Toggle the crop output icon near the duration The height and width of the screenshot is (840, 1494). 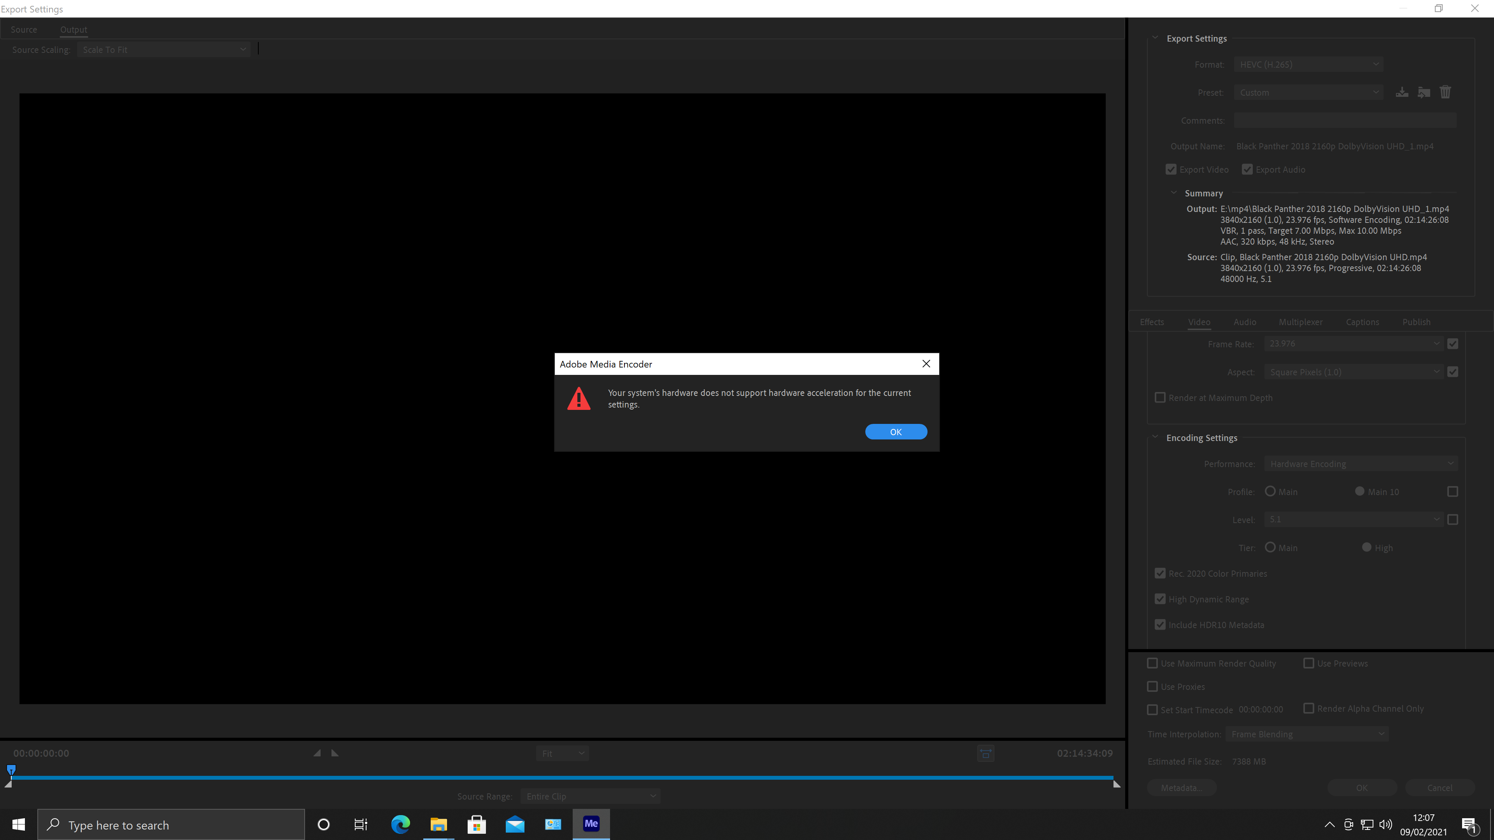point(985,753)
